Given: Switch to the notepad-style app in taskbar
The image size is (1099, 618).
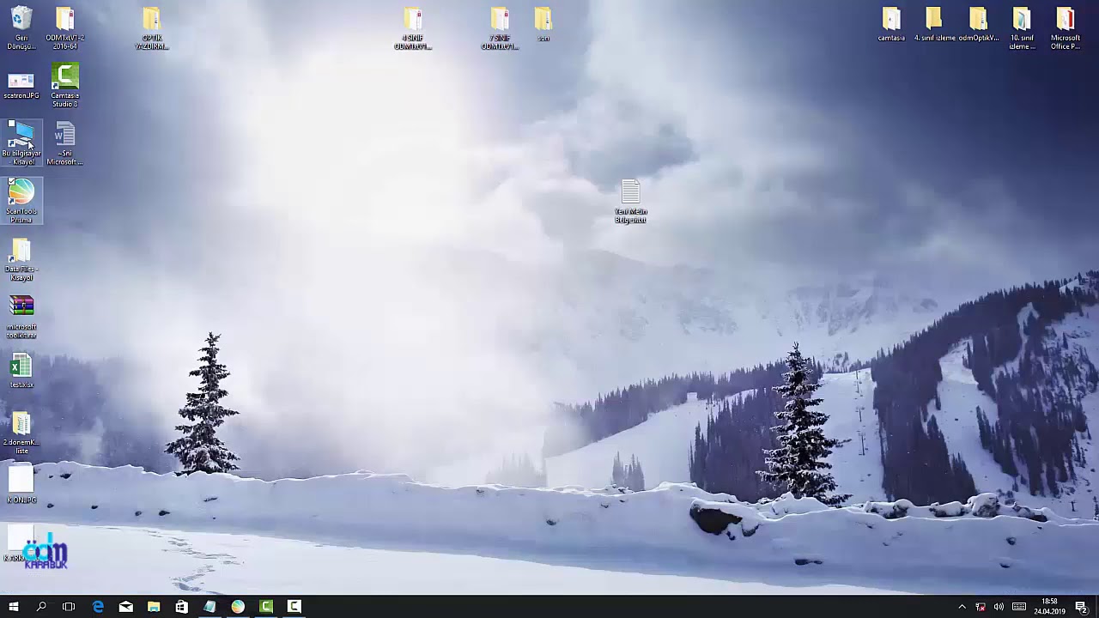Looking at the screenshot, I should pyautogui.click(x=209, y=607).
